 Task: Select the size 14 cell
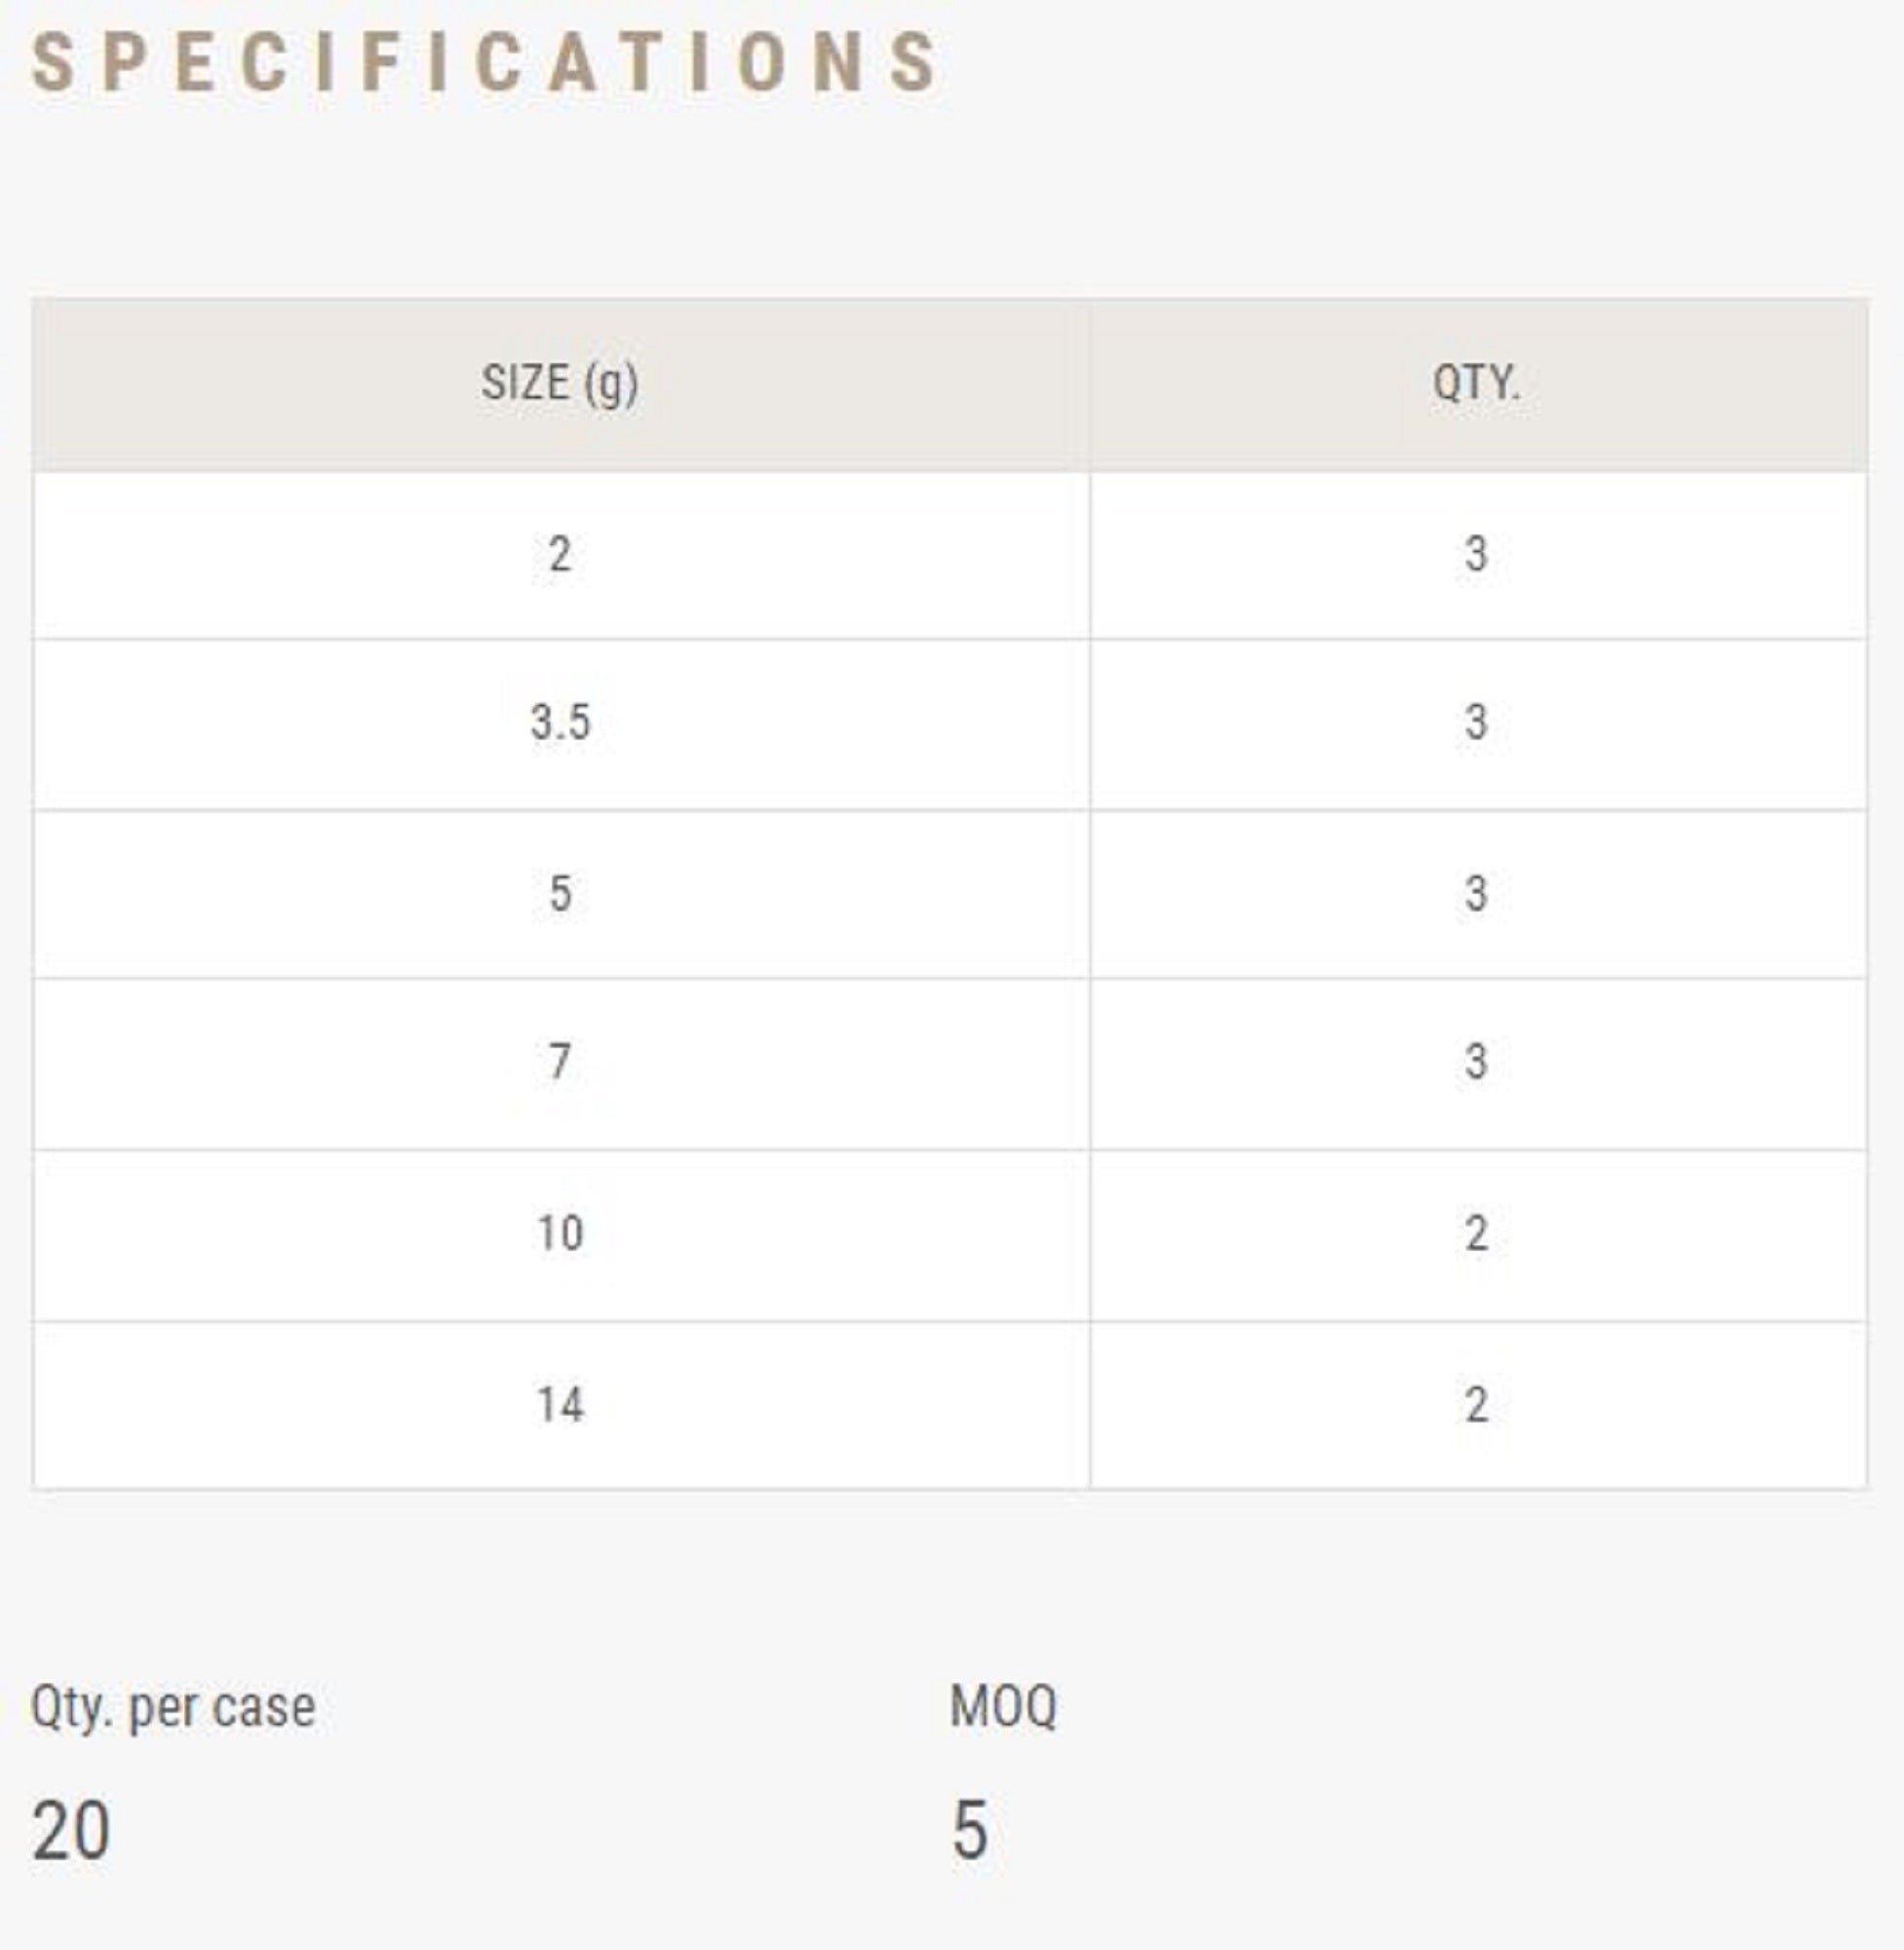560,1405
